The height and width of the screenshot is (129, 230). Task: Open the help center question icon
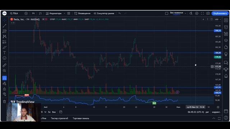[226, 118]
